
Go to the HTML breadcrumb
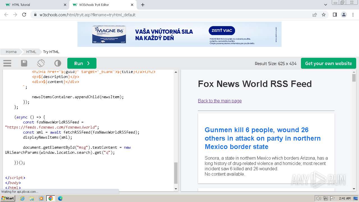tap(31, 52)
